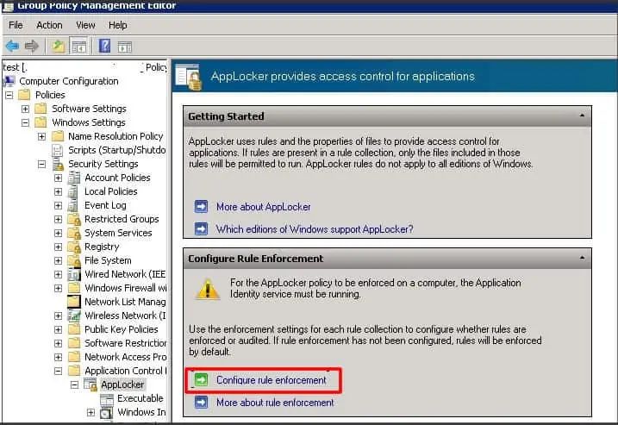Open the Action menu
The width and height of the screenshot is (618, 425).
tap(49, 25)
